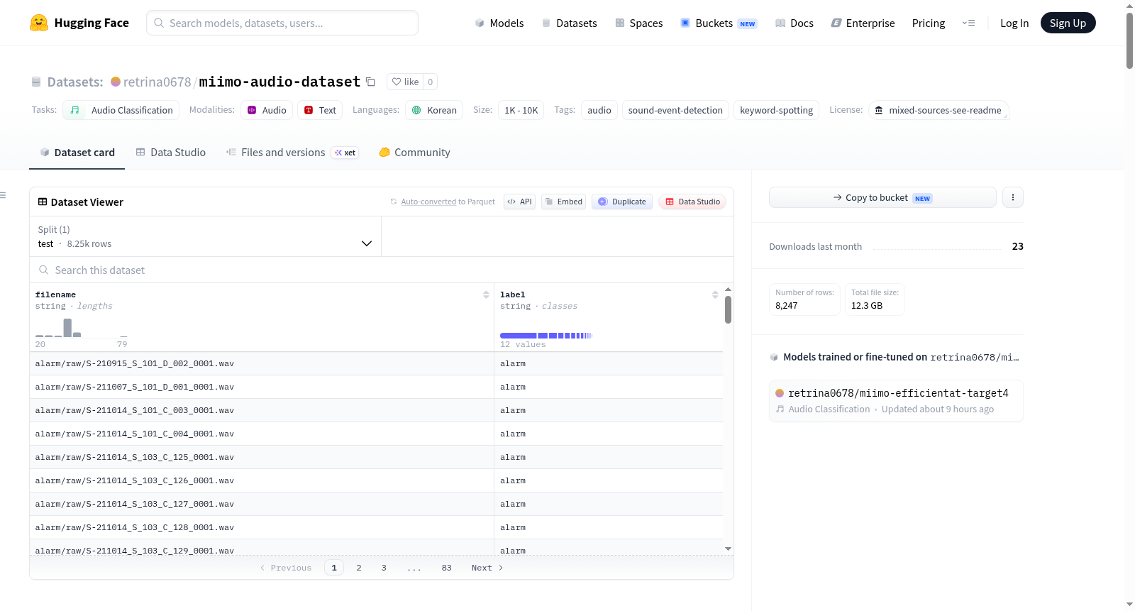
Task: Open the like count showing 0
Action: pos(430,82)
